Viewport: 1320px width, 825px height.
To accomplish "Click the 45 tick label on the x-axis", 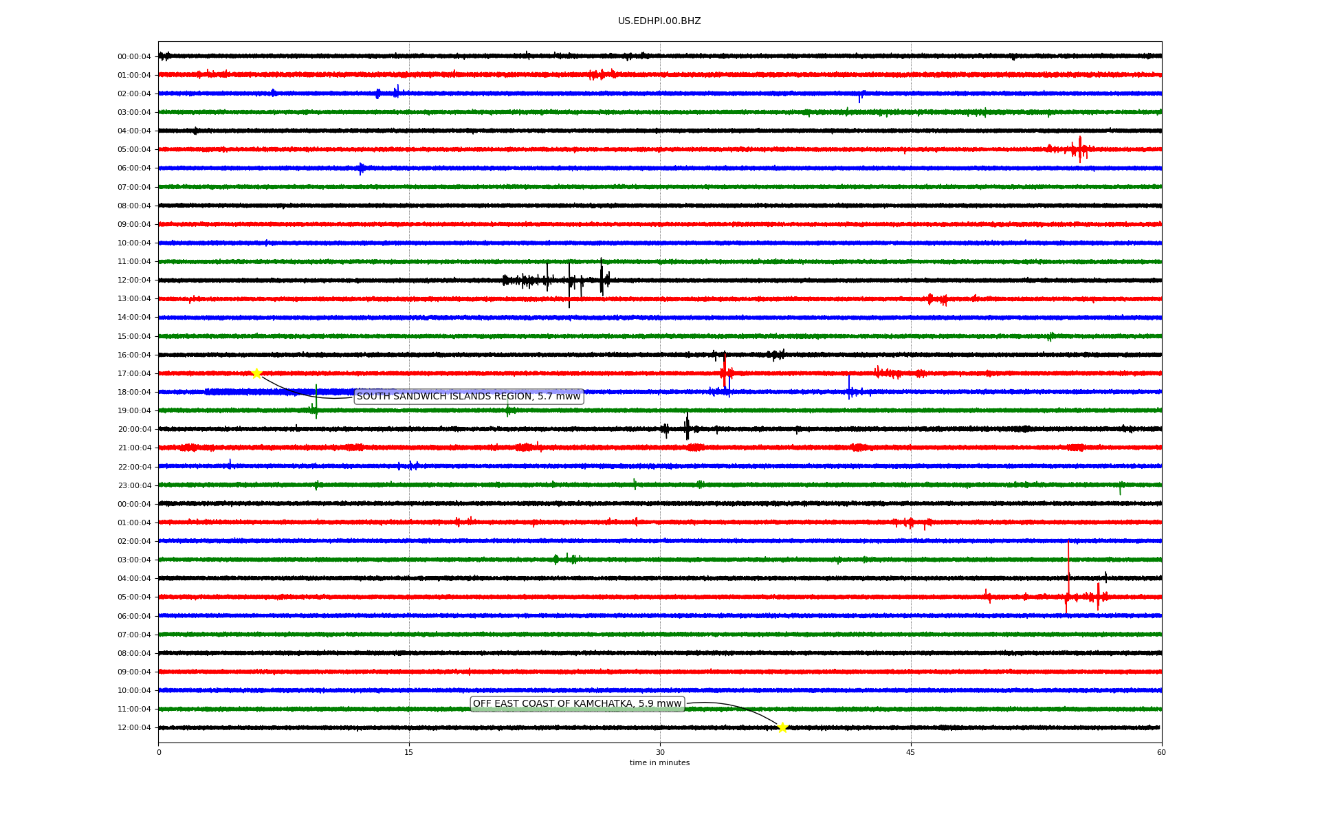I will tap(911, 752).
